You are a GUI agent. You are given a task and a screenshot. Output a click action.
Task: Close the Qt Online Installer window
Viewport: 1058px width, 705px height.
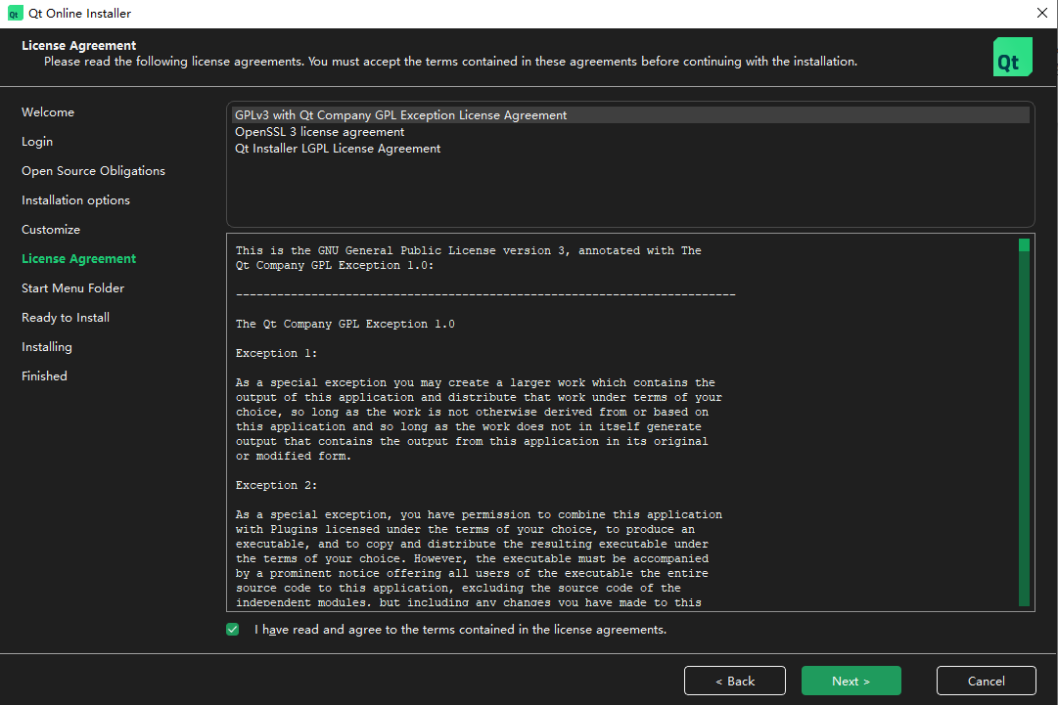pos(1040,13)
